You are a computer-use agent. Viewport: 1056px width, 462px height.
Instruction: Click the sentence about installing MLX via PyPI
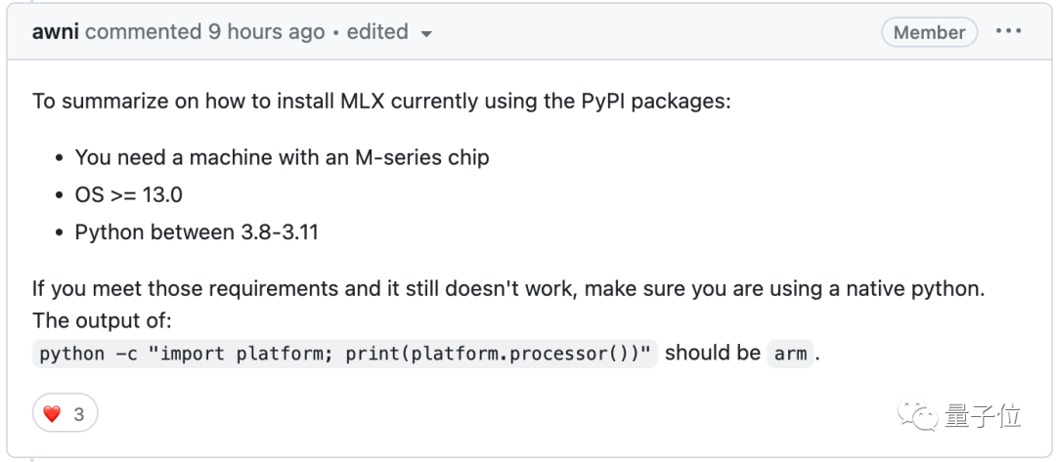[x=381, y=102]
